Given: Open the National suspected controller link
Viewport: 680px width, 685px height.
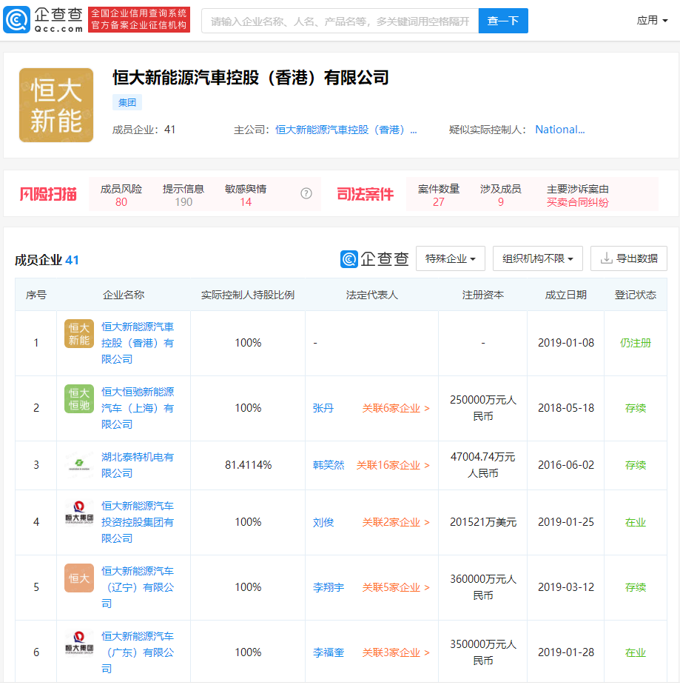Looking at the screenshot, I should [x=560, y=130].
